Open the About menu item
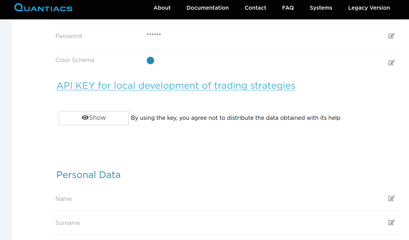 tap(162, 8)
